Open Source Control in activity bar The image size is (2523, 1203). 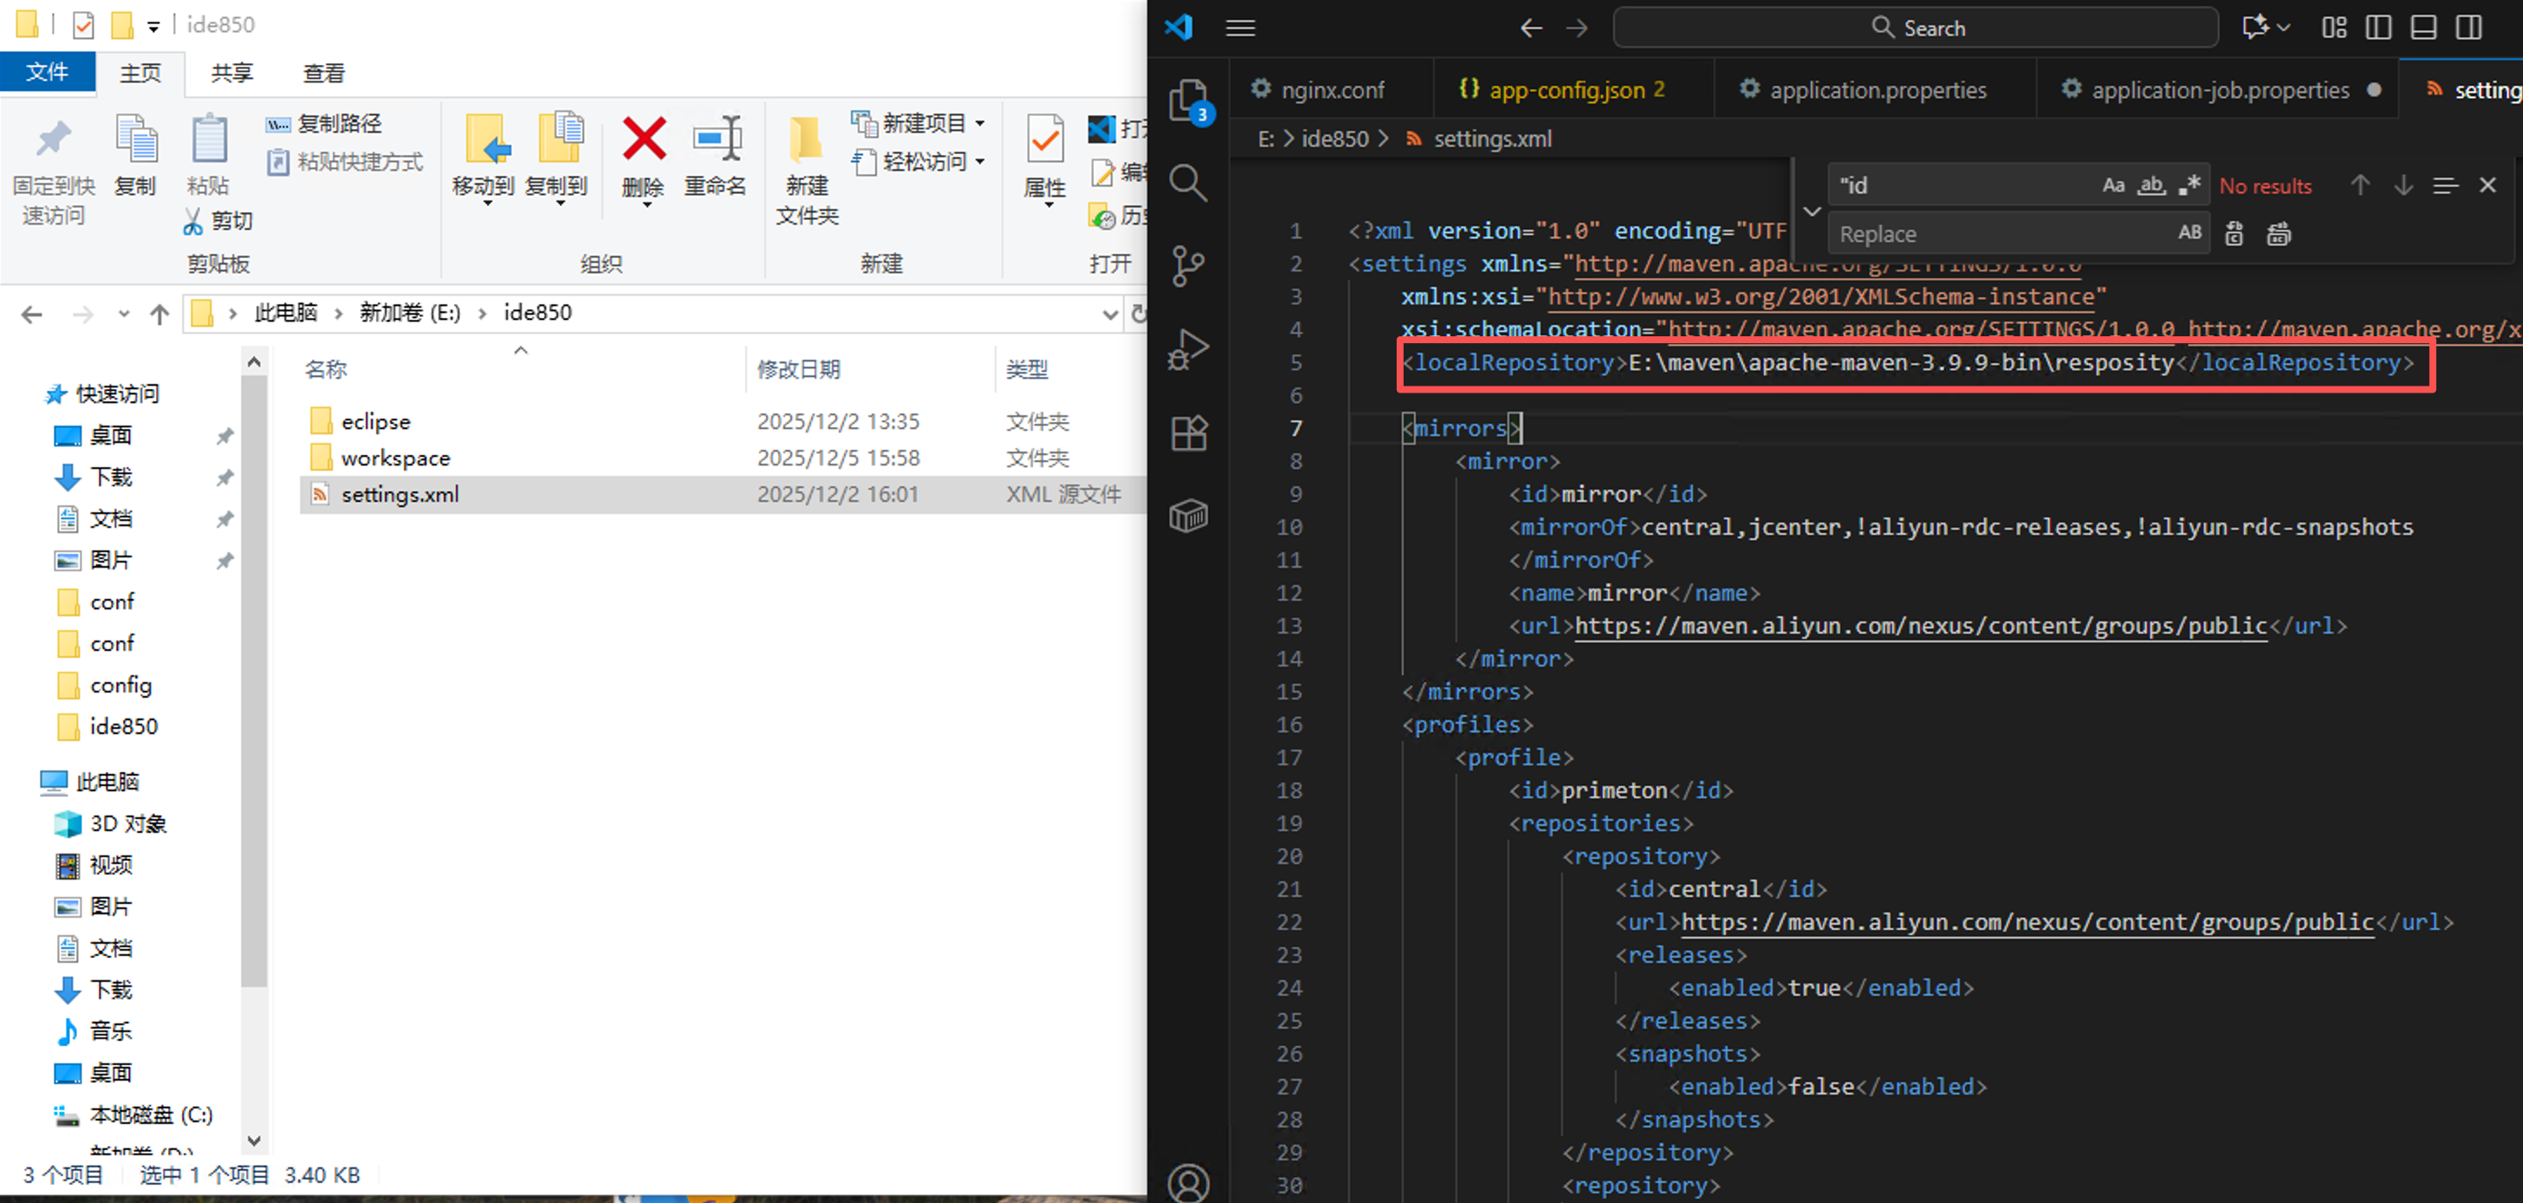(1187, 264)
